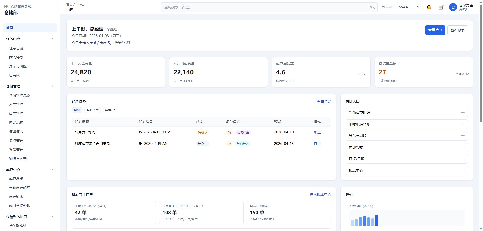Open 发货管理 in the sidebar
Image resolution: width=483 pixels, height=231 pixels.
[30, 150]
